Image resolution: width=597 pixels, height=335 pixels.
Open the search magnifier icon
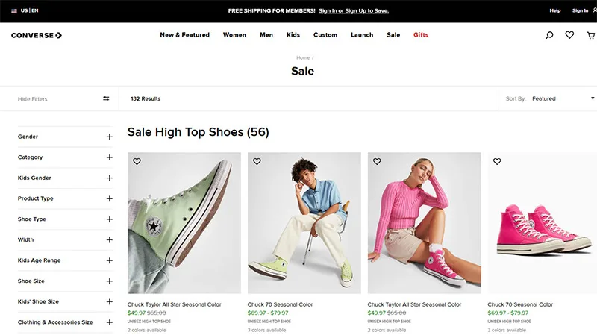click(x=549, y=35)
